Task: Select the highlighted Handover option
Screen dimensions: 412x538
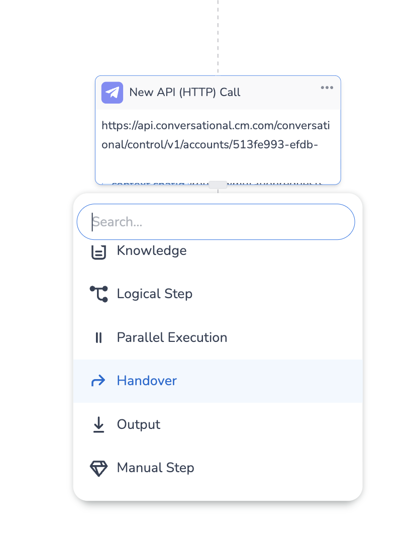Action: (x=147, y=381)
